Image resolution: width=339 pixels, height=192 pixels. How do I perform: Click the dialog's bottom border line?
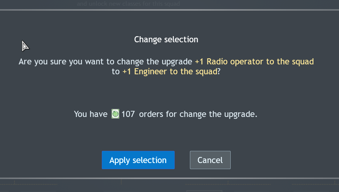point(169,178)
